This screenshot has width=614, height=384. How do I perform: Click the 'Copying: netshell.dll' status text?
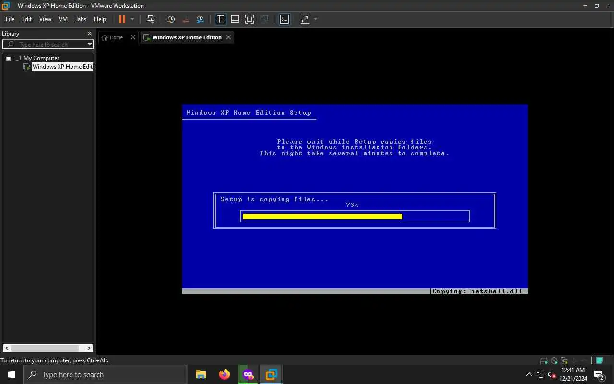478,291
